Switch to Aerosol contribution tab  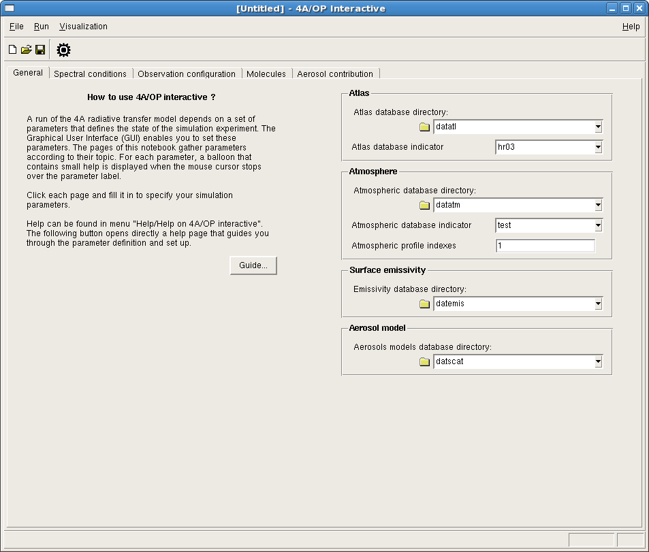point(335,74)
